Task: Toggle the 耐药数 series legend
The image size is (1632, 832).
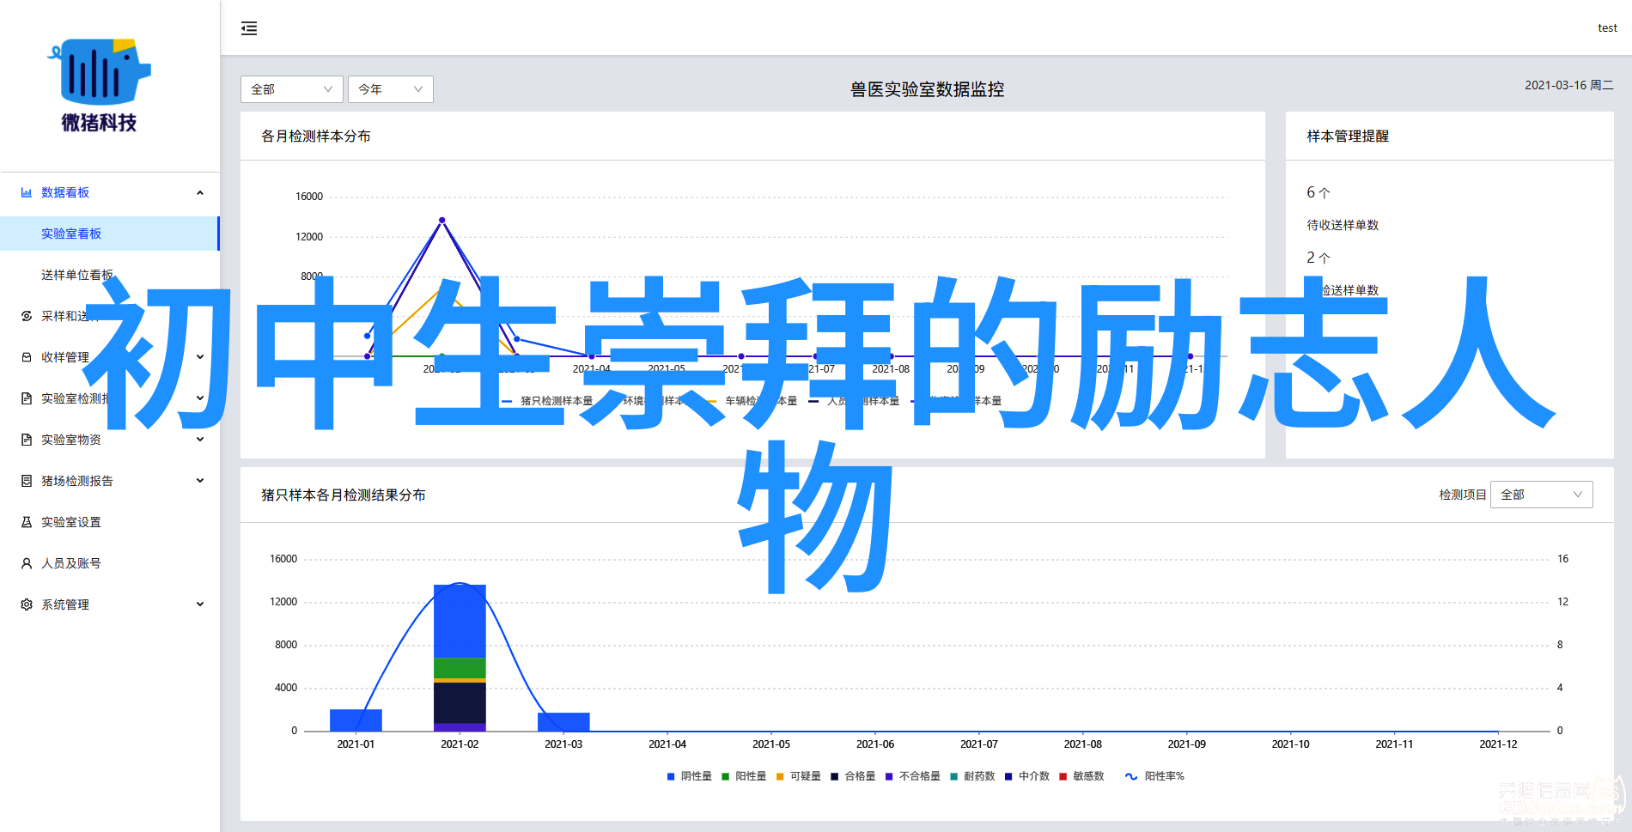Action: coord(972,776)
